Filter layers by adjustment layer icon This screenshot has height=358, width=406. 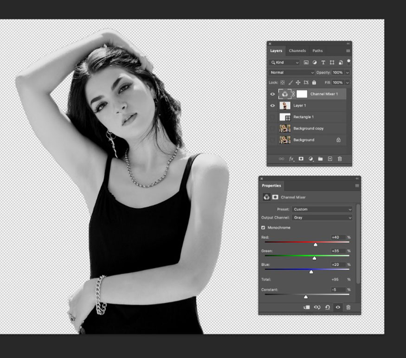(x=315, y=63)
